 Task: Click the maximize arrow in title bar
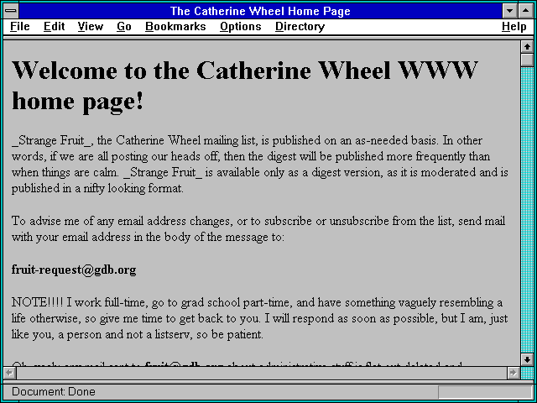pyautogui.click(x=526, y=11)
